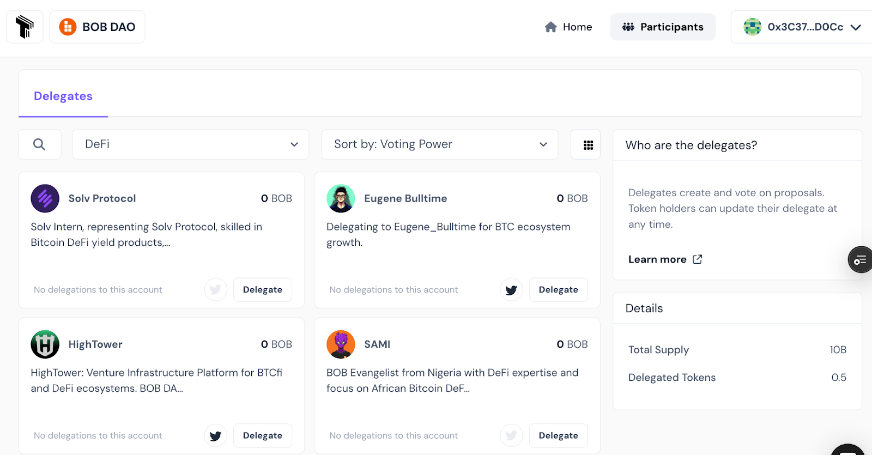Click the Sort by chevron arrow
The width and height of the screenshot is (872, 455).
coord(543,144)
